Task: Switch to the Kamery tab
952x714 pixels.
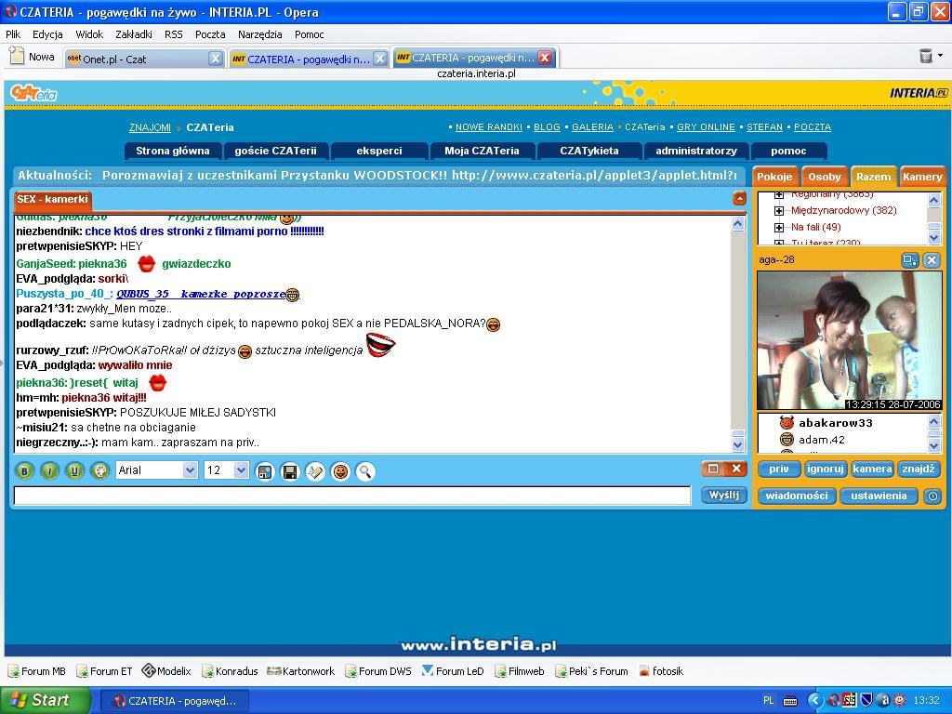Action: click(921, 176)
